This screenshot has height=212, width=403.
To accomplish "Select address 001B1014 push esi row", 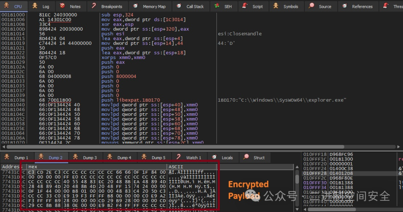I will 108,34.
